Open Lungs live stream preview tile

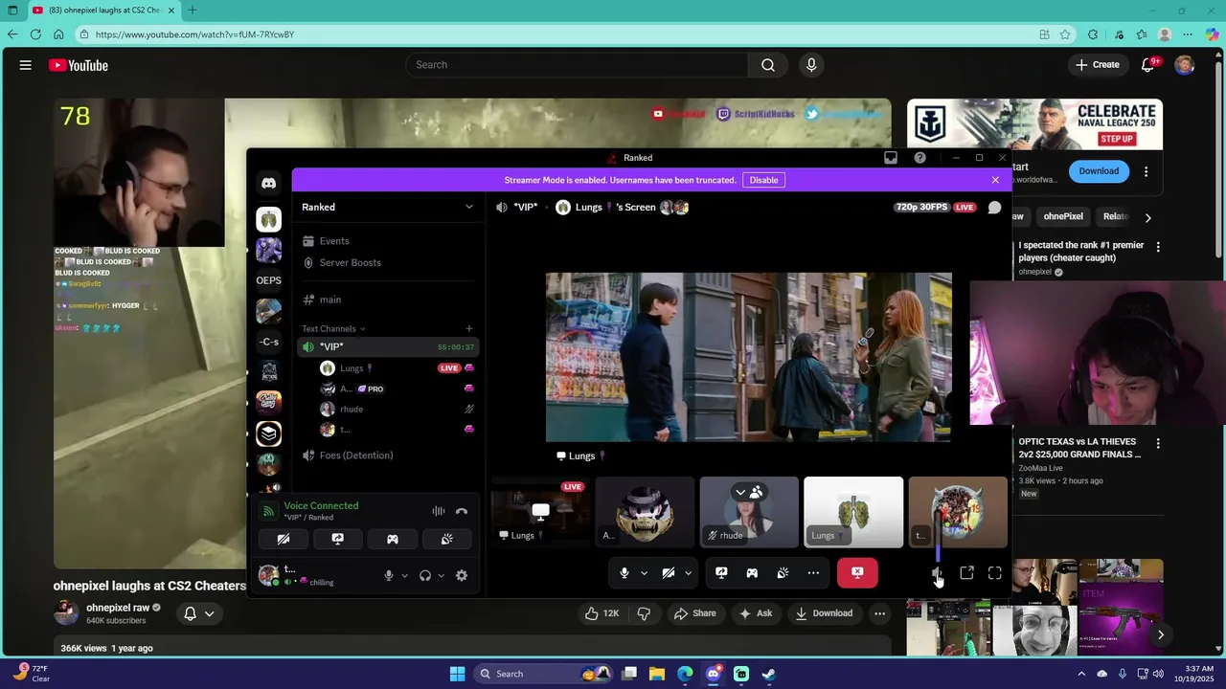point(540,512)
